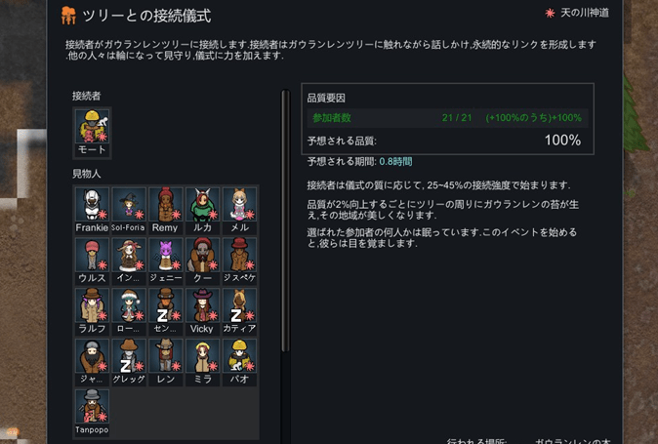Click the メル pawn icon
658x444 pixels.
[239, 210]
